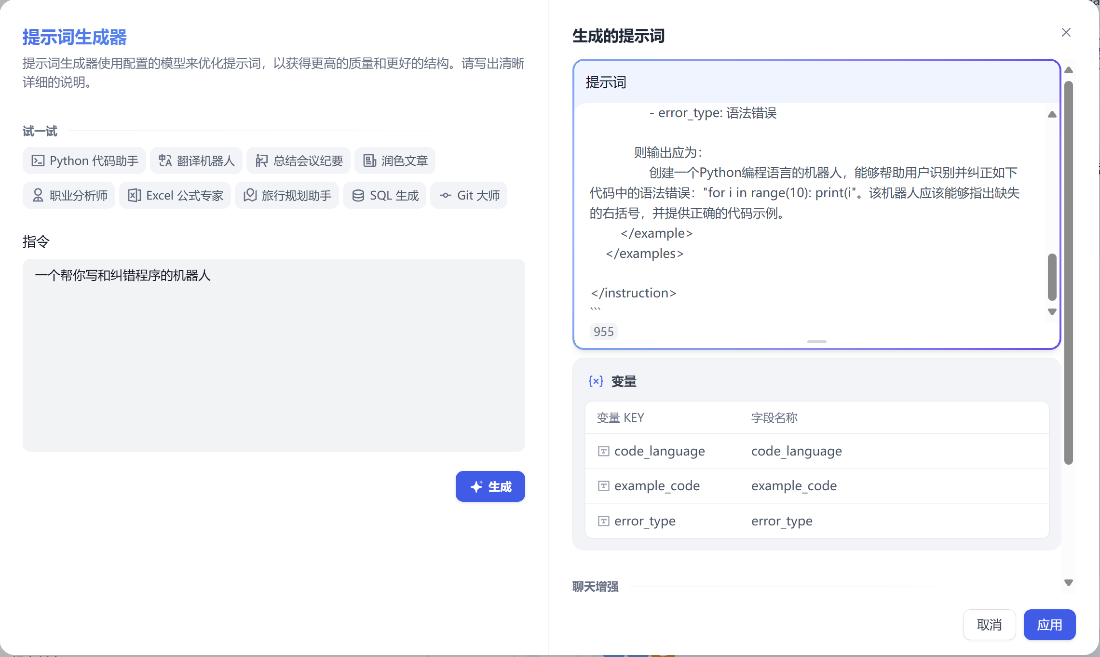The height and width of the screenshot is (657, 1100).
Task: Click the 润色文章 document icon
Action: coord(369,161)
